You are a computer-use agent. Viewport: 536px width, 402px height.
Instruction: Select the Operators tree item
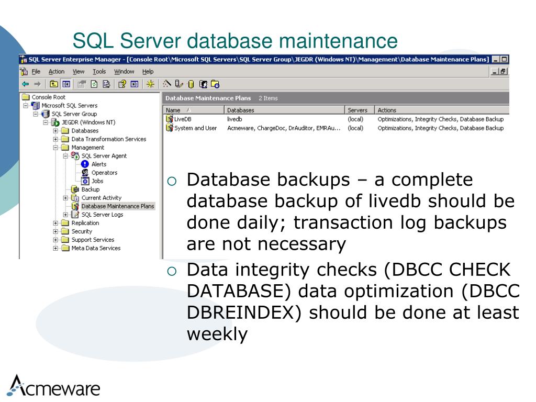tap(104, 173)
